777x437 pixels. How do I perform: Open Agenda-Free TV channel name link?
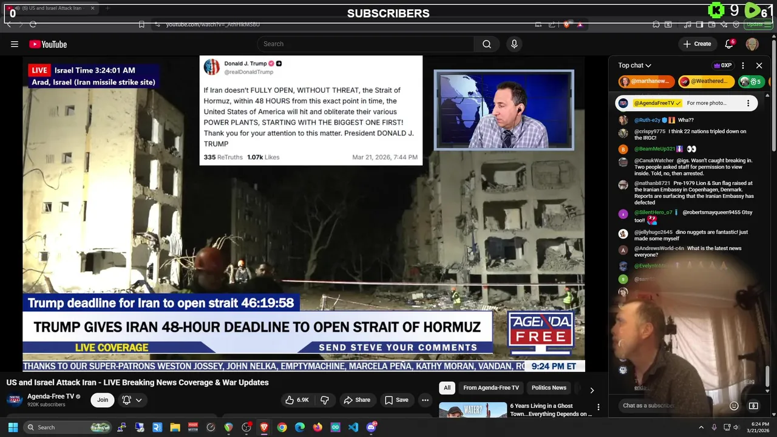[50, 396]
